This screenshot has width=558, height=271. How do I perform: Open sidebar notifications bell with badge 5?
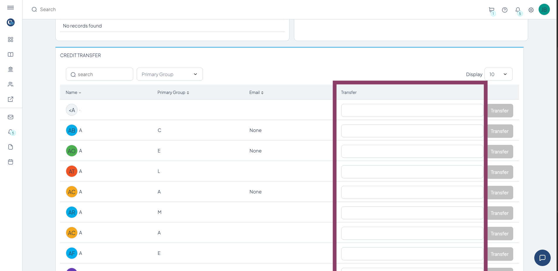click(11, 132)
